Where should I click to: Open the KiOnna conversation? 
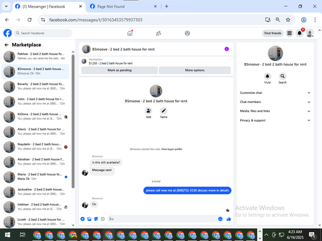35,116
